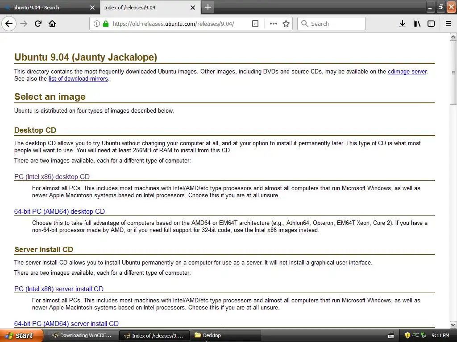The height and width of the screenshot is (342, 457).
Task: Click the Select an image heading
Action: 50,97
